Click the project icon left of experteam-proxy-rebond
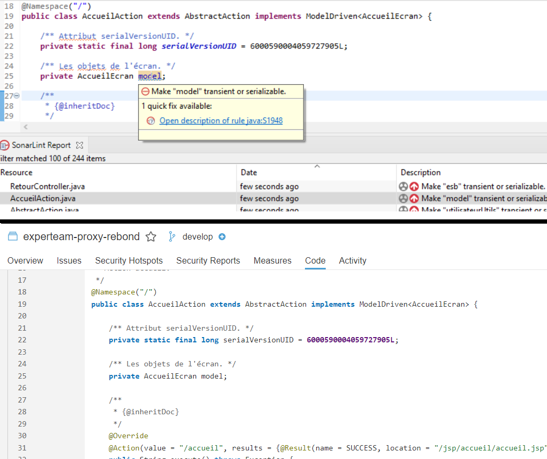The width and height of the screenshot is (547, 459). tap(13, 237)
